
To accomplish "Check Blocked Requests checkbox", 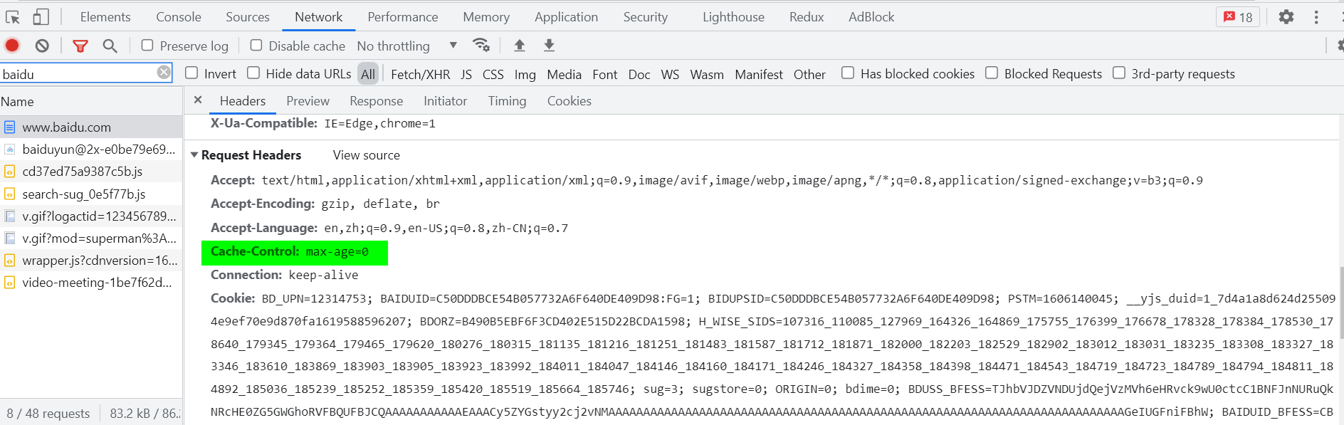I will pyautogui.click(x=992, y=73).
